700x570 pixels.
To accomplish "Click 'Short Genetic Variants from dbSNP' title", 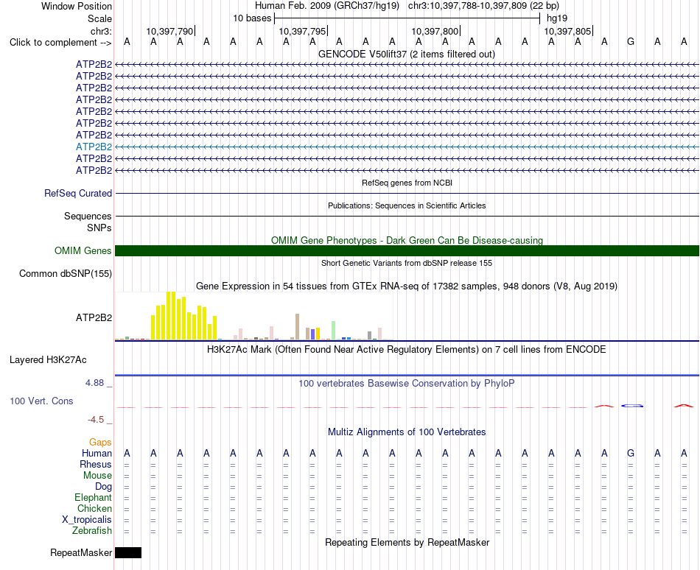I will 407,263.
